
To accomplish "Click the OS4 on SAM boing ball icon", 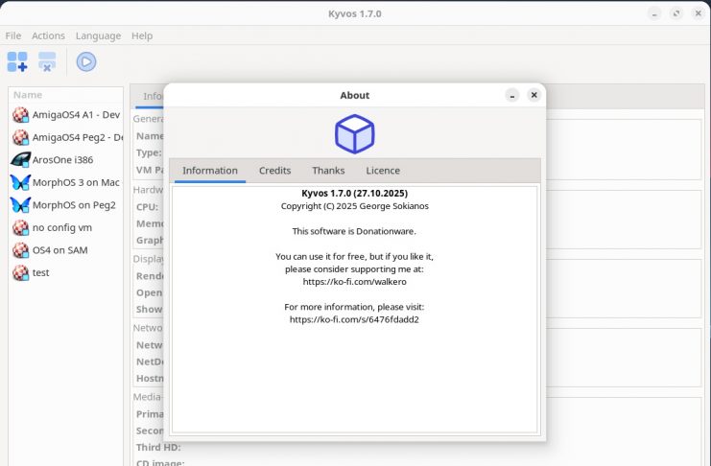I will pyautogui.click(x=21, y=250).
